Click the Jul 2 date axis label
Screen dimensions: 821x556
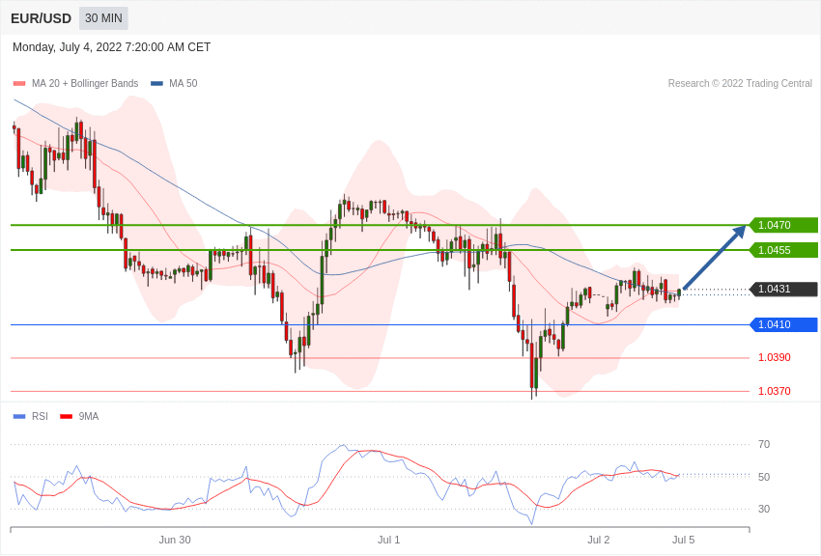click(x=599, y=540)
